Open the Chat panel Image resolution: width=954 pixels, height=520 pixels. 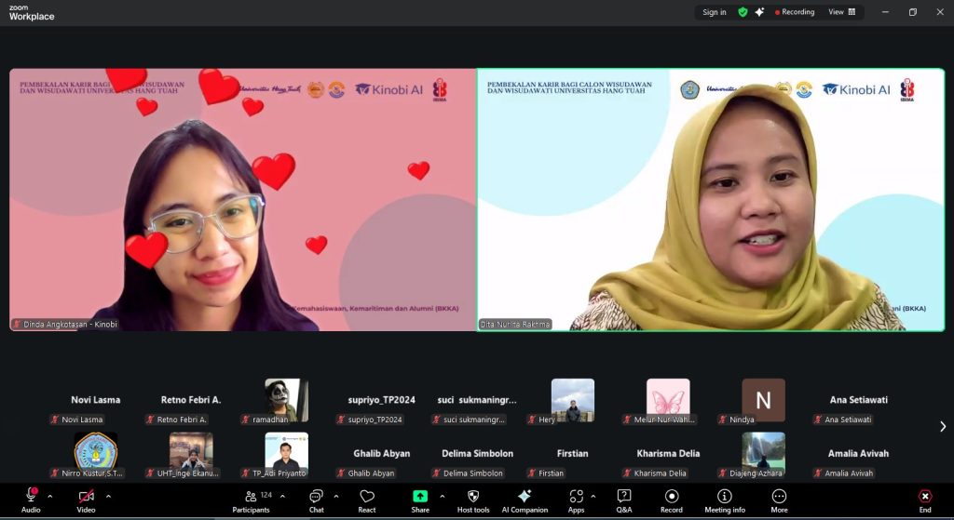pyautogui.click(x=316, y=500)
